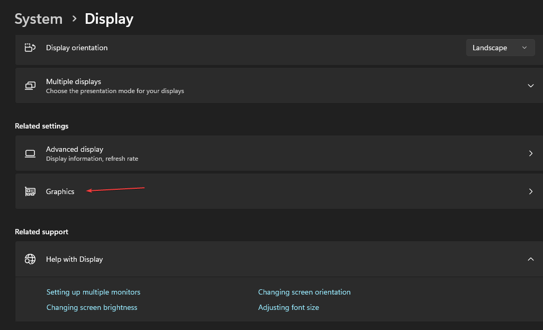The height and width of the screenshot is (330, 543).
Task: Click the right arrow on Graphics row
Action: point(530,191)
